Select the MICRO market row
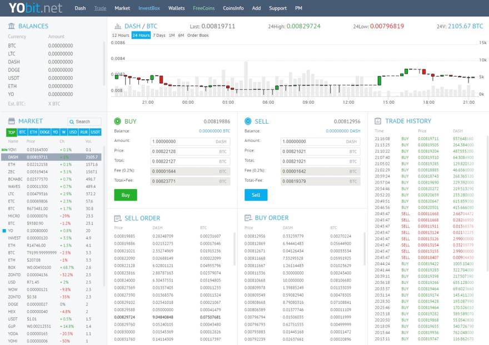 [52, 216]
